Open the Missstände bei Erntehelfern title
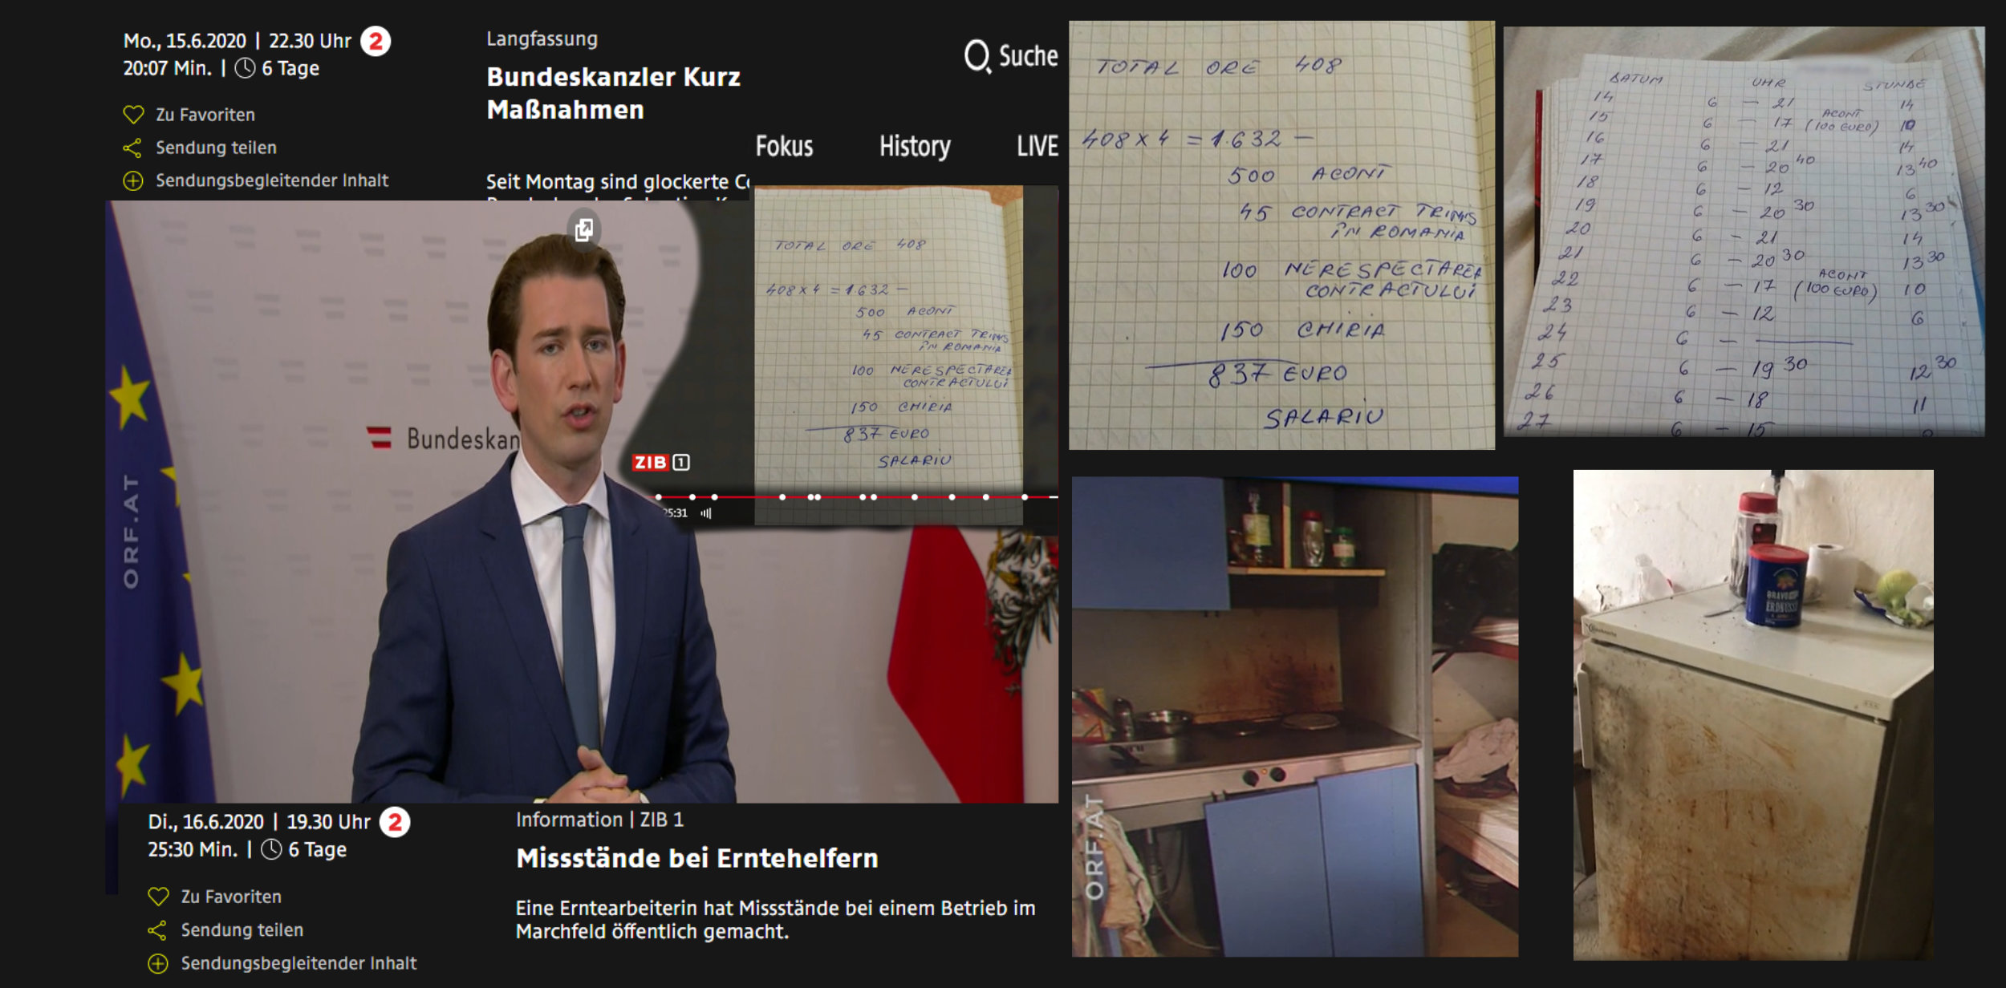Viewport: 2006px width, 988px height. 696,858
